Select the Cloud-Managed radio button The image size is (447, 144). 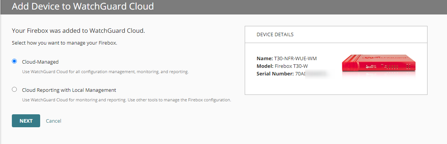pos(14,61)
